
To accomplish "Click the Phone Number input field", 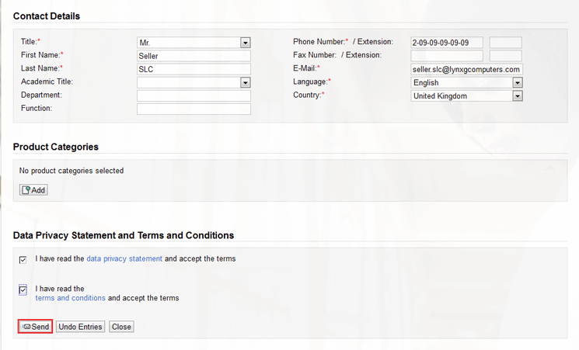I will coord(446,43).
